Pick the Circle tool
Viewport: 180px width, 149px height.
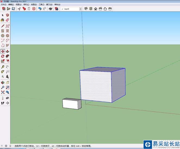point(3,35)
